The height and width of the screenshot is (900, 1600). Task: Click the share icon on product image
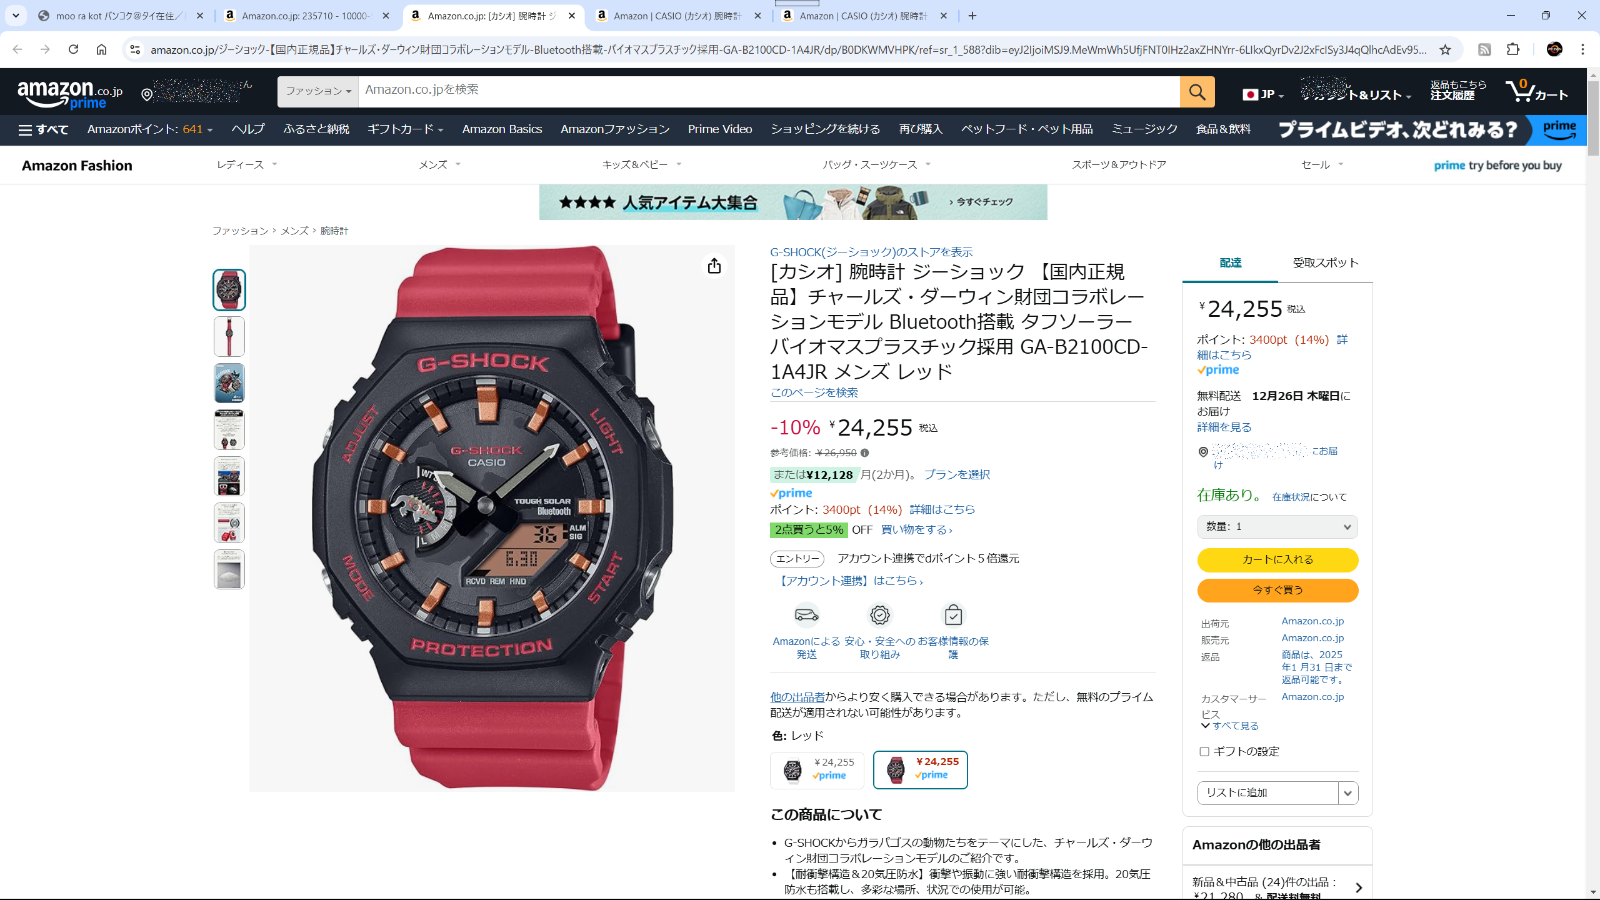714,266
